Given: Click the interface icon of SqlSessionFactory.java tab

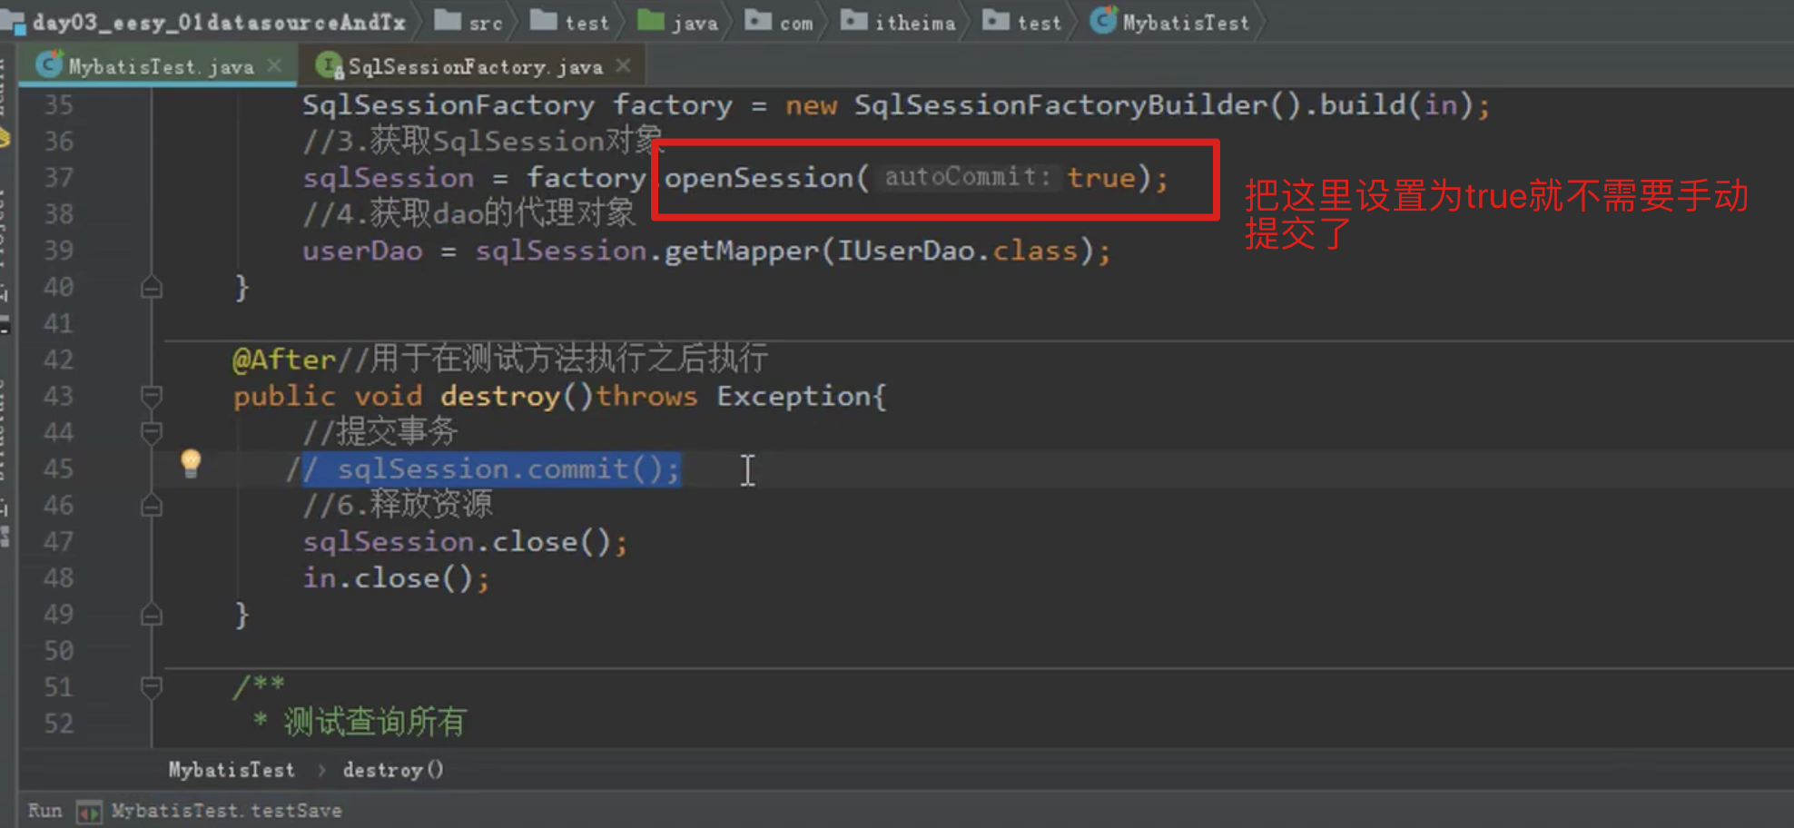Looking at the screenshot, I should pos(330,65).
